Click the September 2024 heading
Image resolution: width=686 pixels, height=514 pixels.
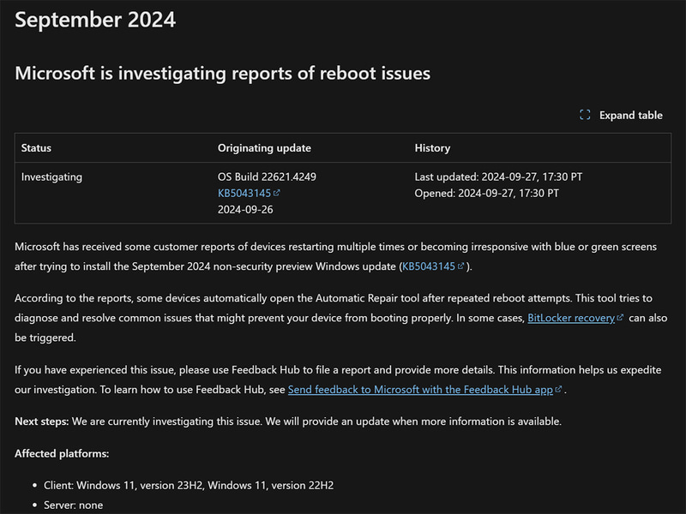point(95,20)
